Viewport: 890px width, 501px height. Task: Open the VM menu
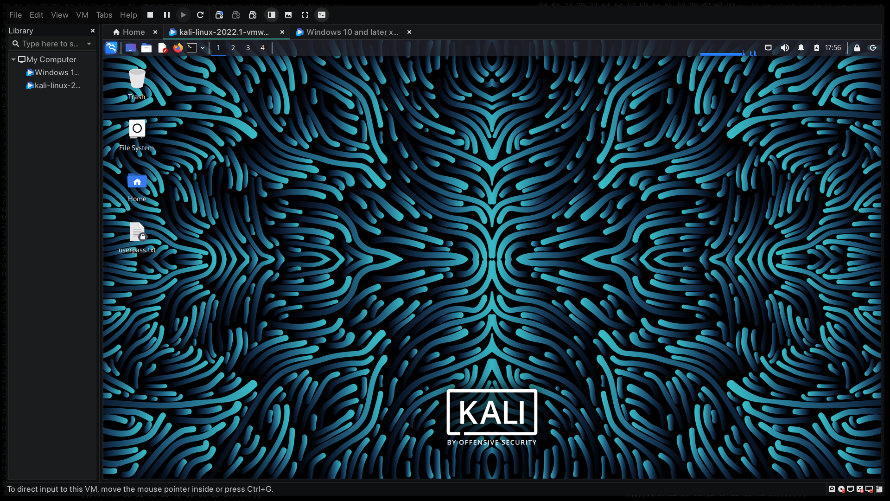pyautogui.click(x=82, y=15)
